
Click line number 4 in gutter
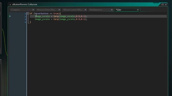tap(25, 22)
